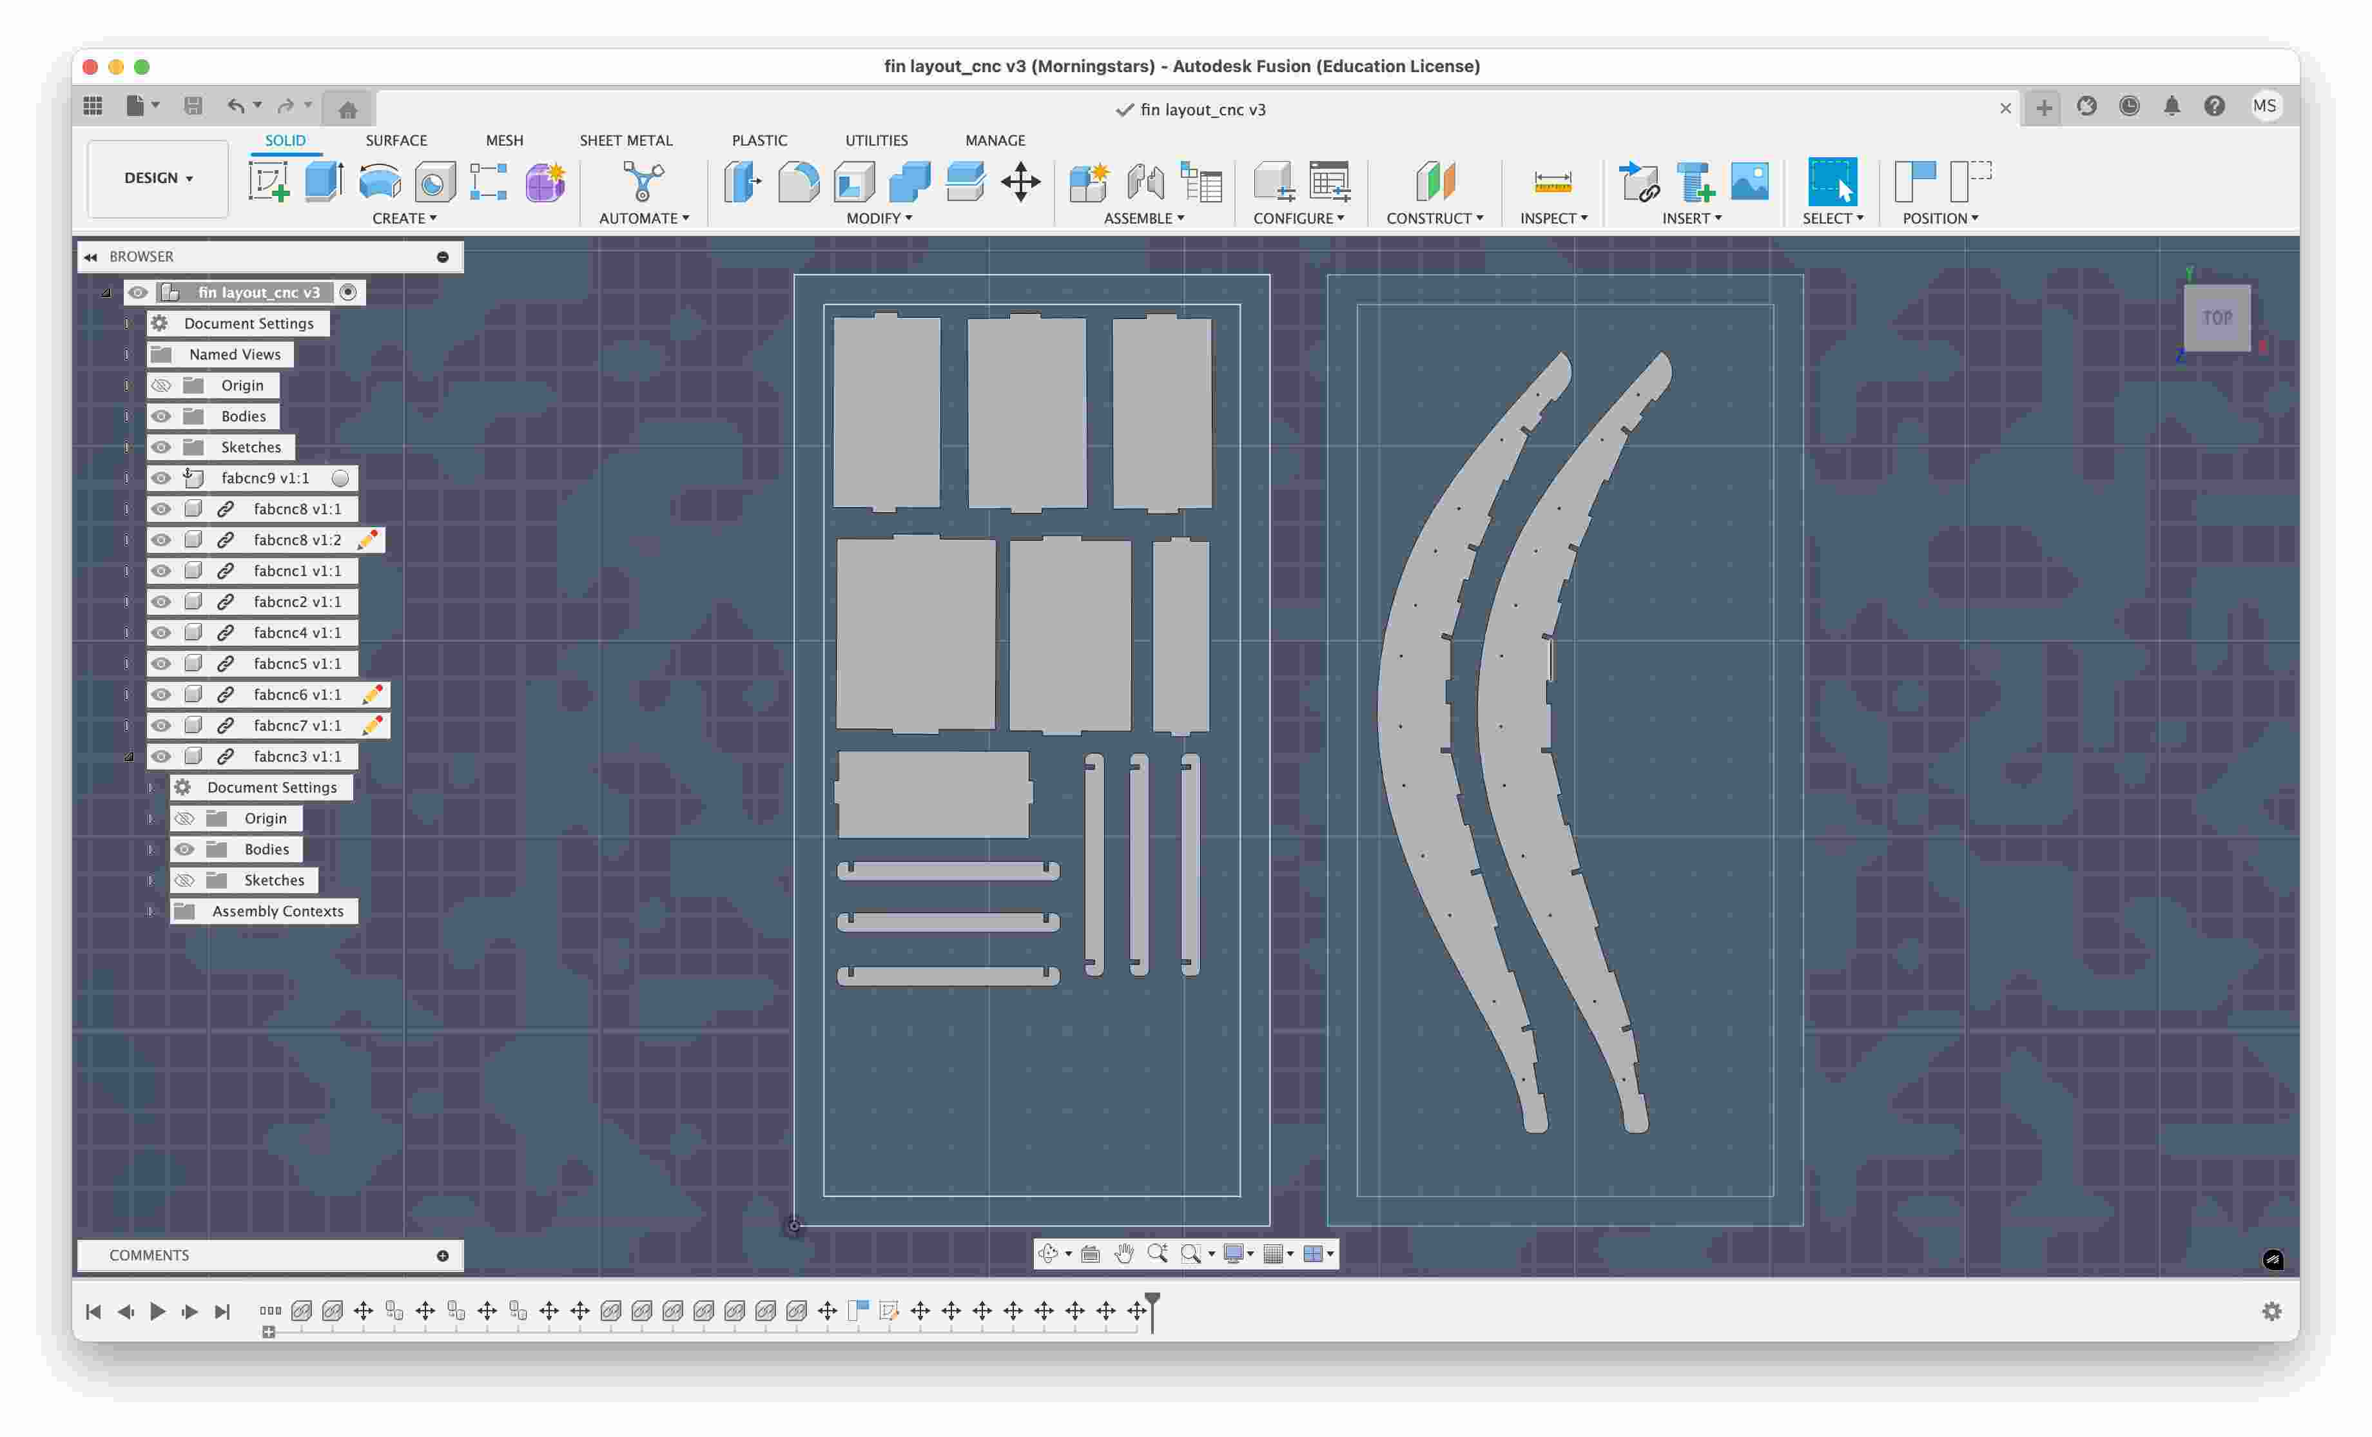2372x1437 pixels.
Task: Select the Extrude tool
Action: pos(324,181)
